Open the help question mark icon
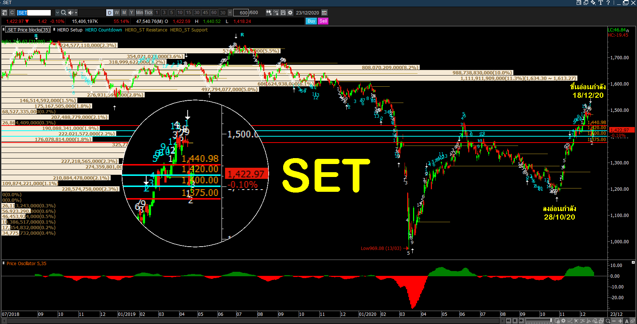Image resolution: width=637 pixels, height=324 pixels. (x=608, y=3)
